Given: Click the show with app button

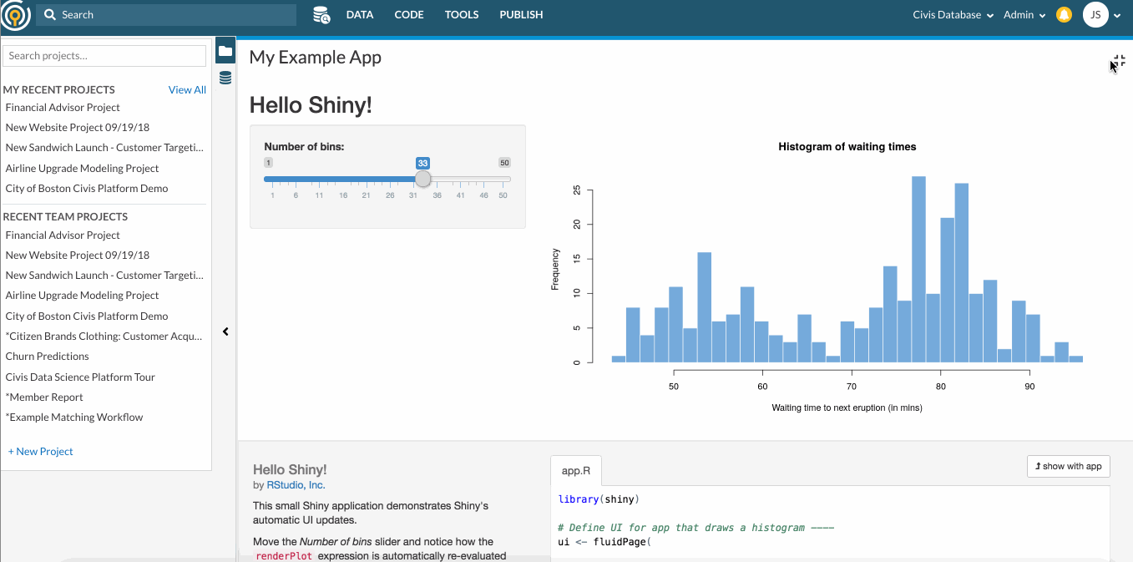Looking at the screenshot, I should pos(1069,466).
